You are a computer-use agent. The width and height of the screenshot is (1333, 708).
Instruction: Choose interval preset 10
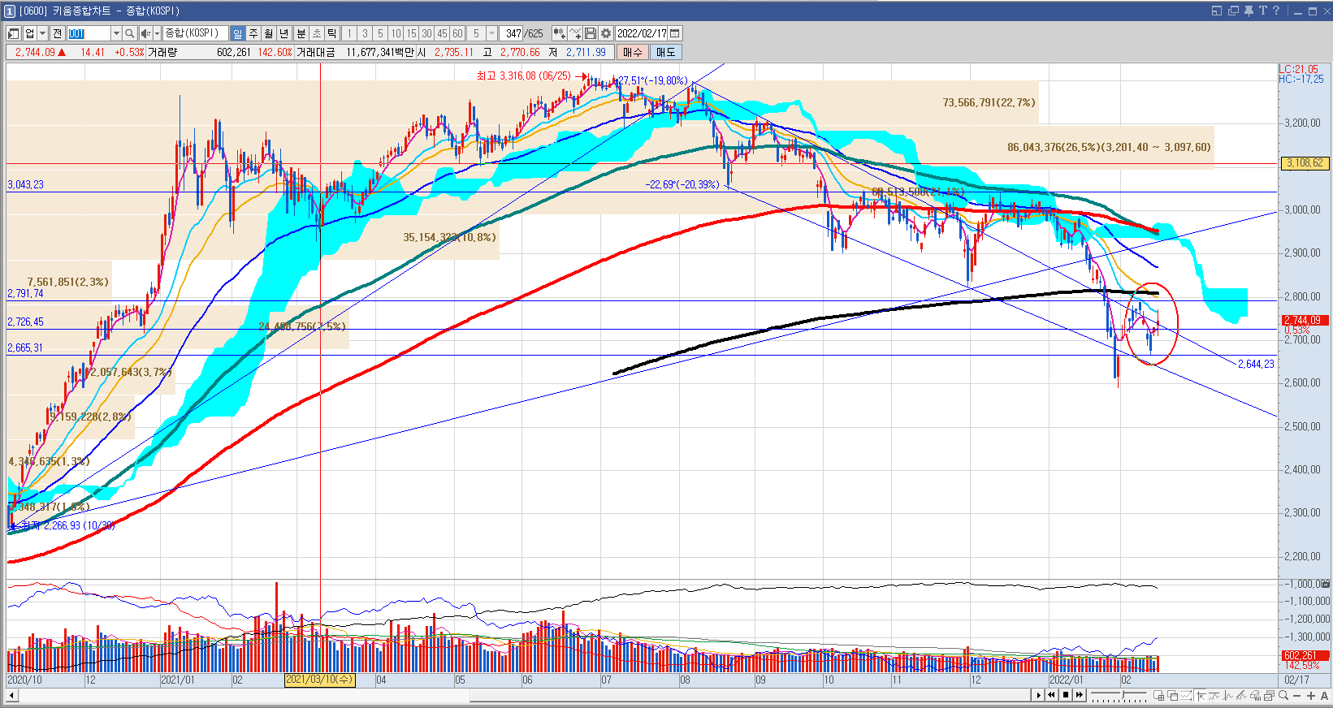tap(396, 33)
